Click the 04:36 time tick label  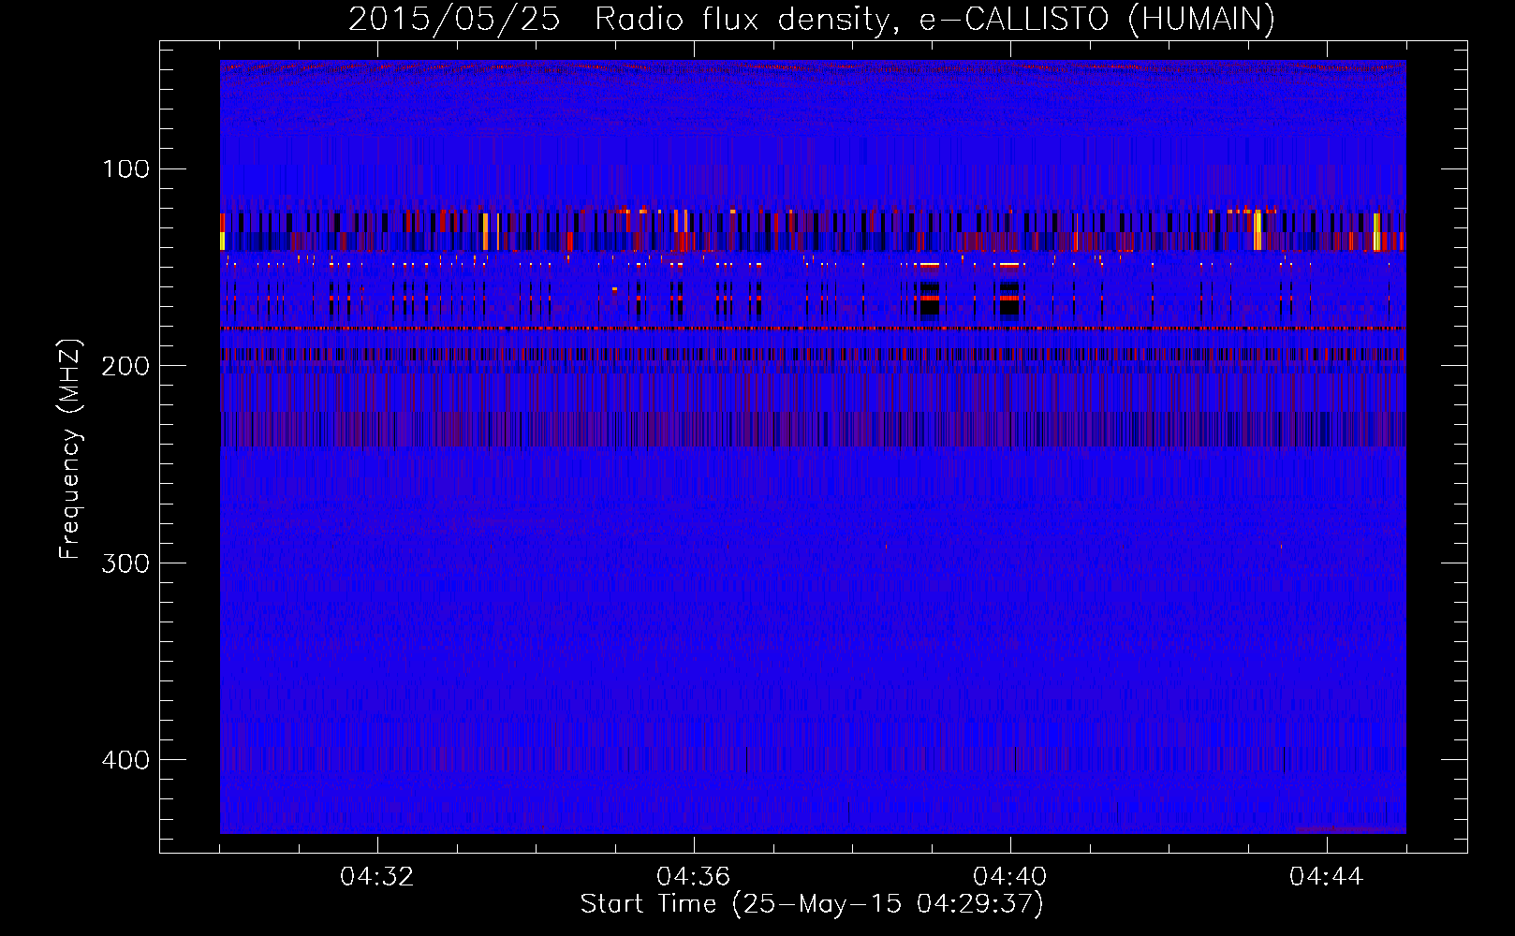(694, 877)
